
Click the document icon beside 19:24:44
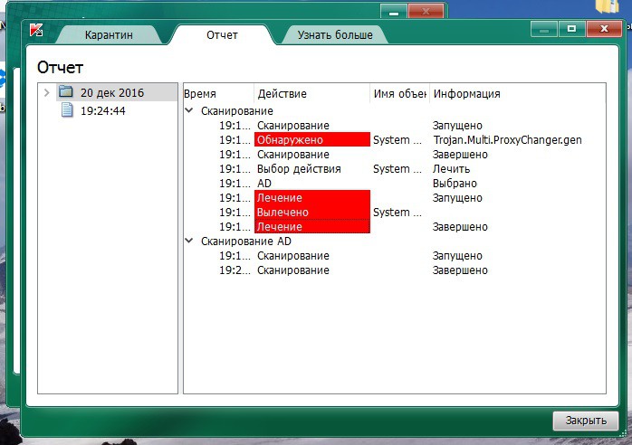[66, 110]
